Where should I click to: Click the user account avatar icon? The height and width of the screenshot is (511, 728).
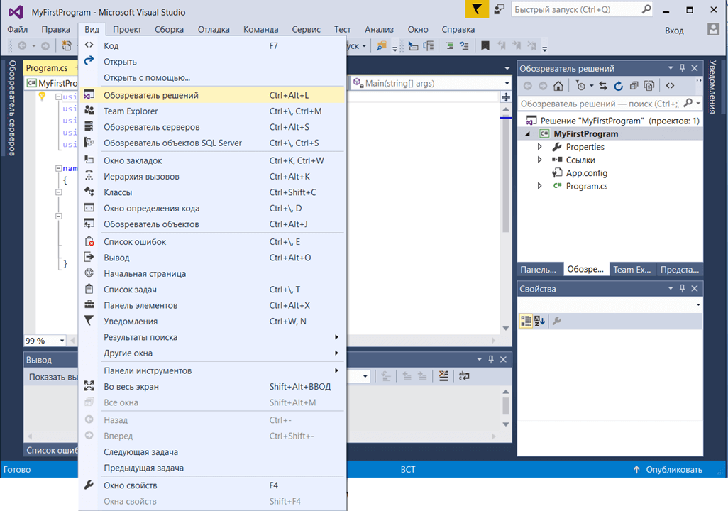[x=713, y=30]
